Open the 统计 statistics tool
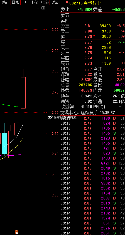This screenshot has width=125, height=235. tap(6, 2)
